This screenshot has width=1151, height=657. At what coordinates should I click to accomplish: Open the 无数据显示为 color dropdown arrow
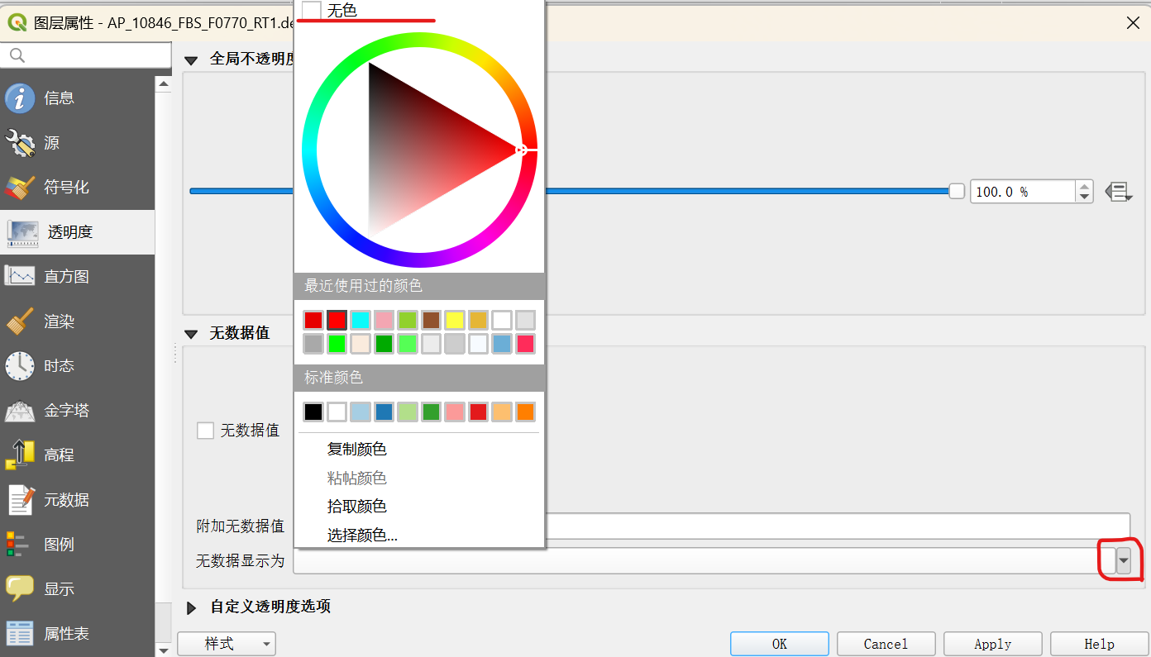[x=1123, y=561]
